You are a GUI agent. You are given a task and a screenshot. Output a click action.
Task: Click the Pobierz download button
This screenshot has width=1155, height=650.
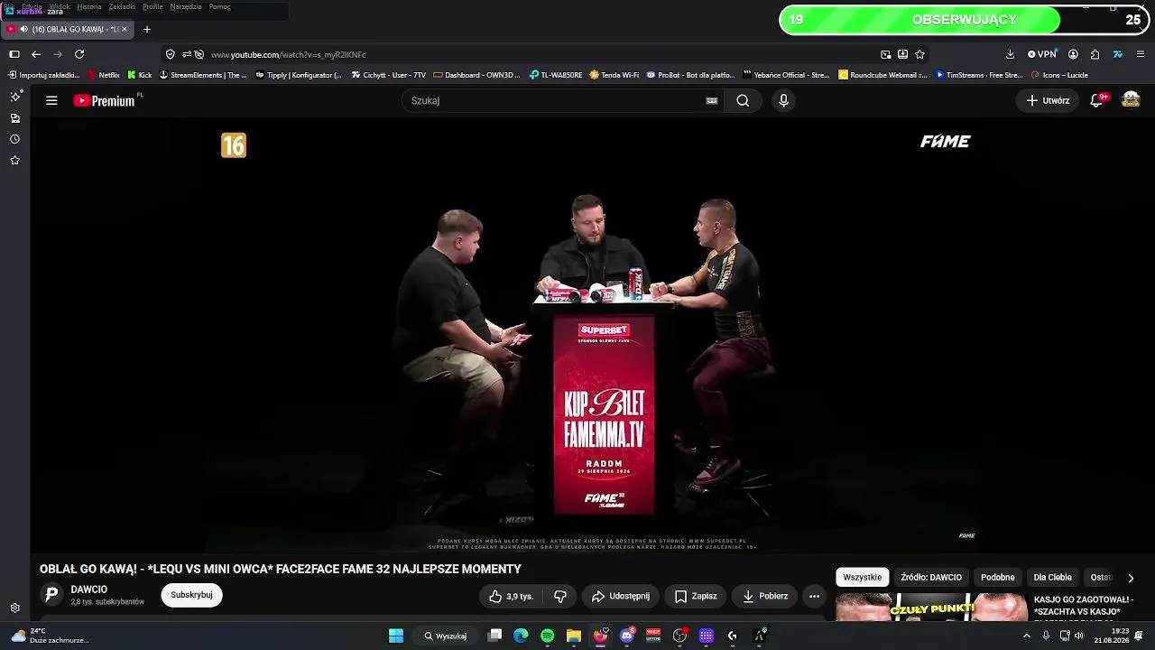point(765,596)
